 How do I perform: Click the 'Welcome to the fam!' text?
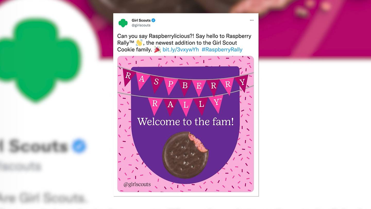click(x=185, y=121)
